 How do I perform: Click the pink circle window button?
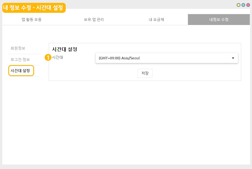point(248,5)
